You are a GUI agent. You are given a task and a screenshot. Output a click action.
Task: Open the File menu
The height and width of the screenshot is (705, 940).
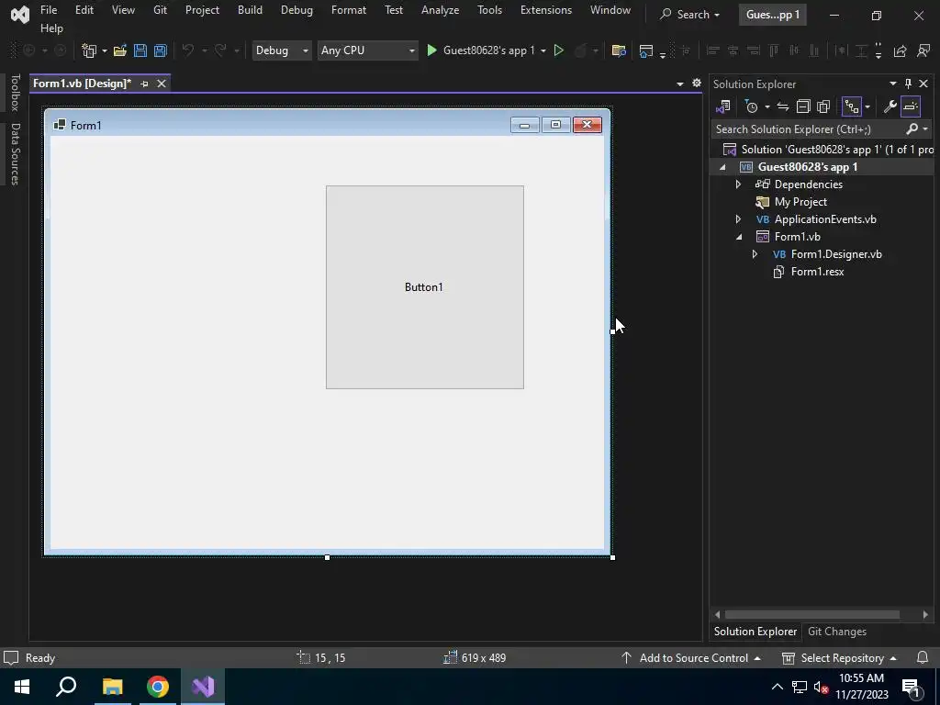click(49, 10)
